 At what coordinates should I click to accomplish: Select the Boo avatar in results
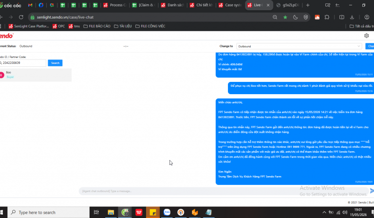(x=2, y=75)
